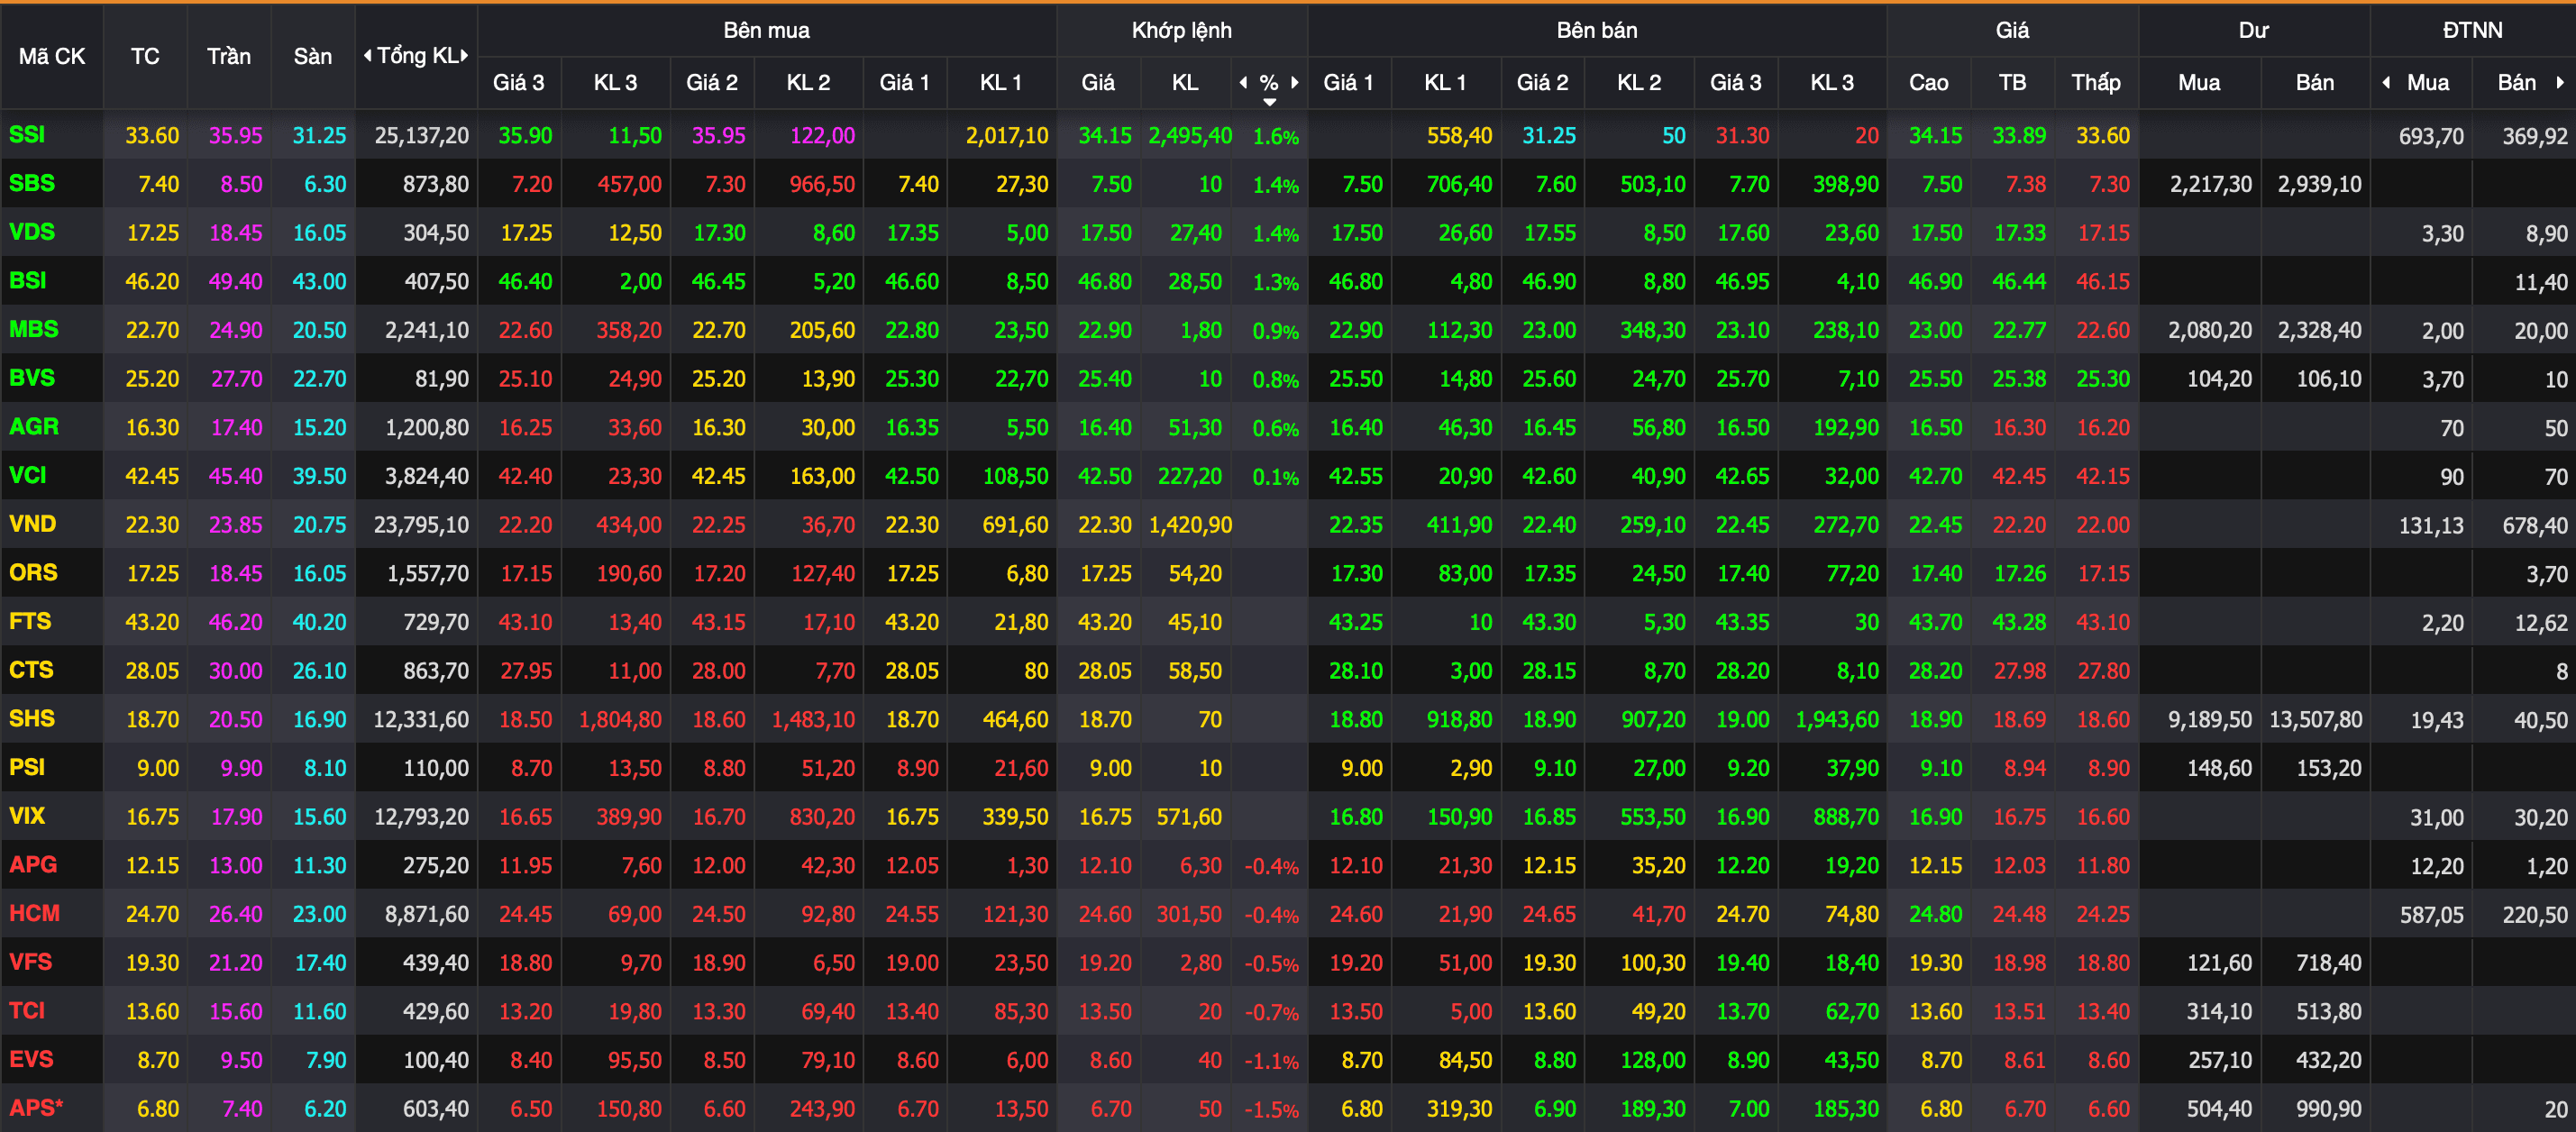Open the BSI stock symbol
Screen dimensions: 2576x1132
point(28,280)
